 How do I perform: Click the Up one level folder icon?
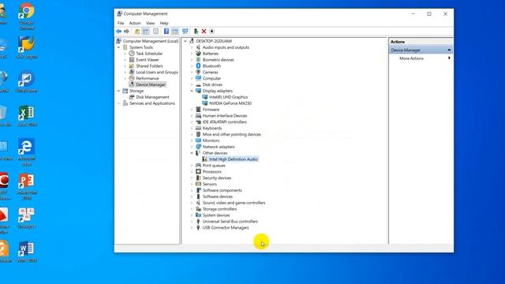tap(137, 32)
